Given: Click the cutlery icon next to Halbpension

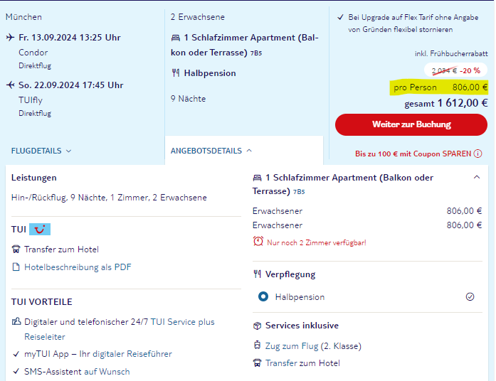Looking at the screenshot, I should pyautogui.click(x=176, y=73).
